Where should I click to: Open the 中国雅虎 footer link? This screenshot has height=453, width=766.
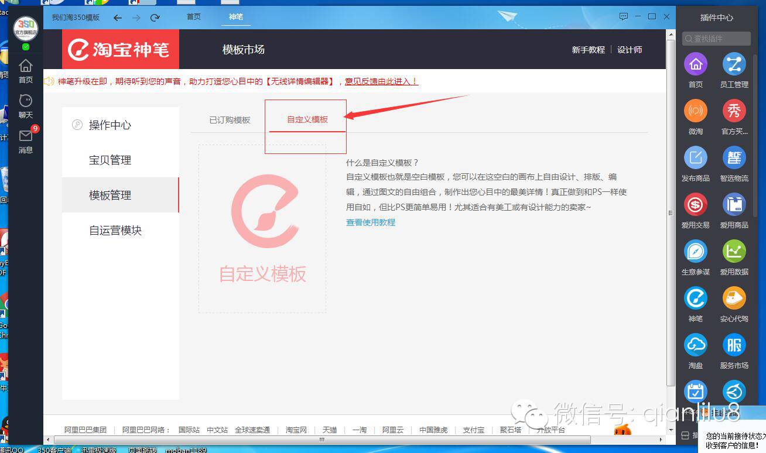click(x=433, y=430)
